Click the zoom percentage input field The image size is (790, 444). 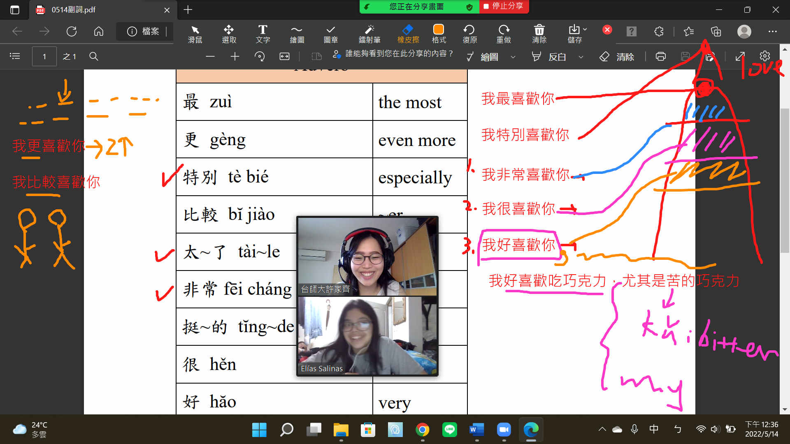[x=223, y=56]
